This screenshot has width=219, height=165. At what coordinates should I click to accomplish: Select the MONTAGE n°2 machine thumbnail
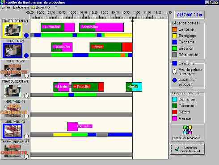[x=13, y=131]
